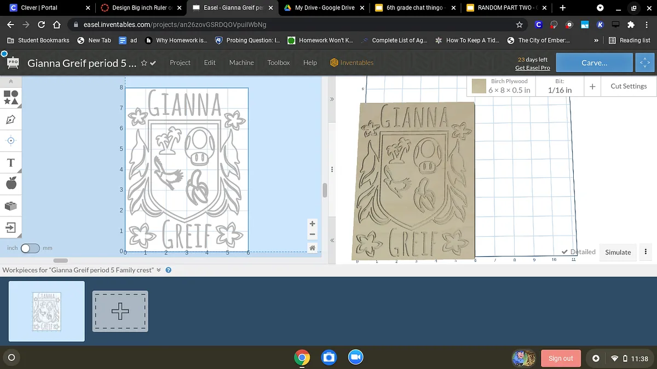Choose the Text tool
This screenshot has width=657, height=369.
tap(11, 162)
